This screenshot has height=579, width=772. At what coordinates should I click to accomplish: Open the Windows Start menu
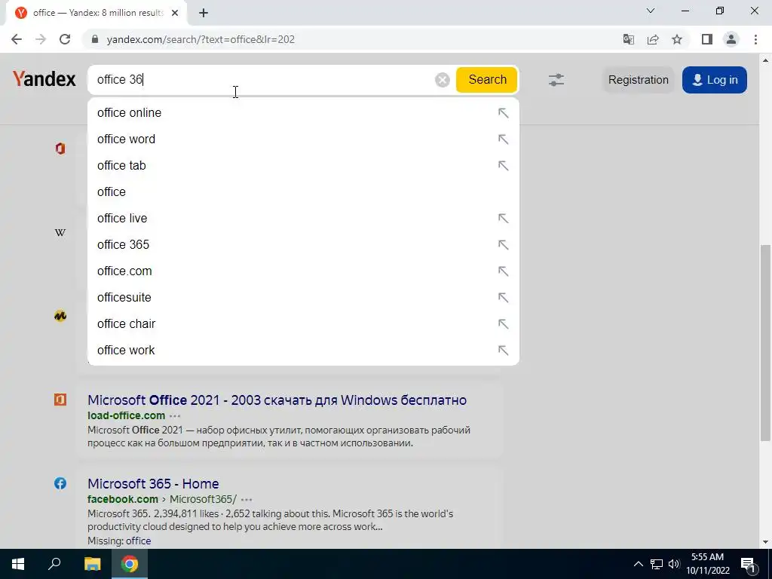[18, 564]
